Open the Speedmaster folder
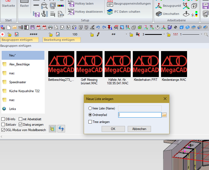The width and height of the screenshot is (209, 170). click(x=23, y=82)
